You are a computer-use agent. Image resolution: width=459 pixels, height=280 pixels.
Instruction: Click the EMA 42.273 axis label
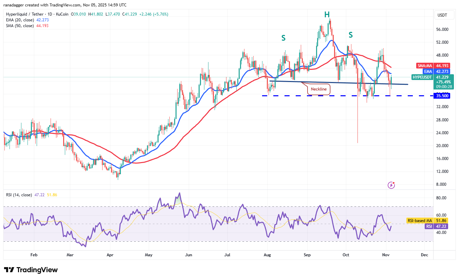click(x=438, y=72)
